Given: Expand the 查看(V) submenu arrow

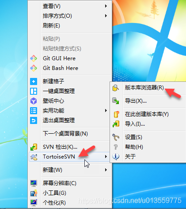Looking at the screenshot, I should (106, 6).
